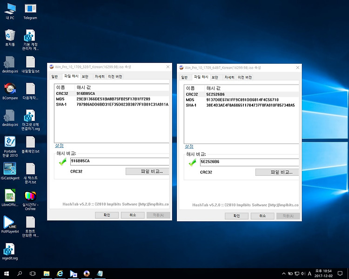Select the SHA-1 row starting 707906AD
349x279 pixels.
tap(112, 105)
